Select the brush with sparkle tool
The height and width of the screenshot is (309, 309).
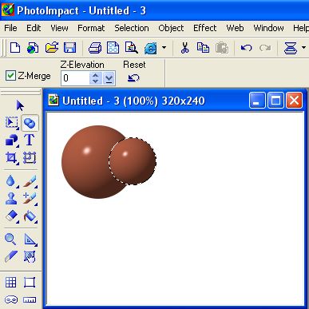click(x=30, y=199)
